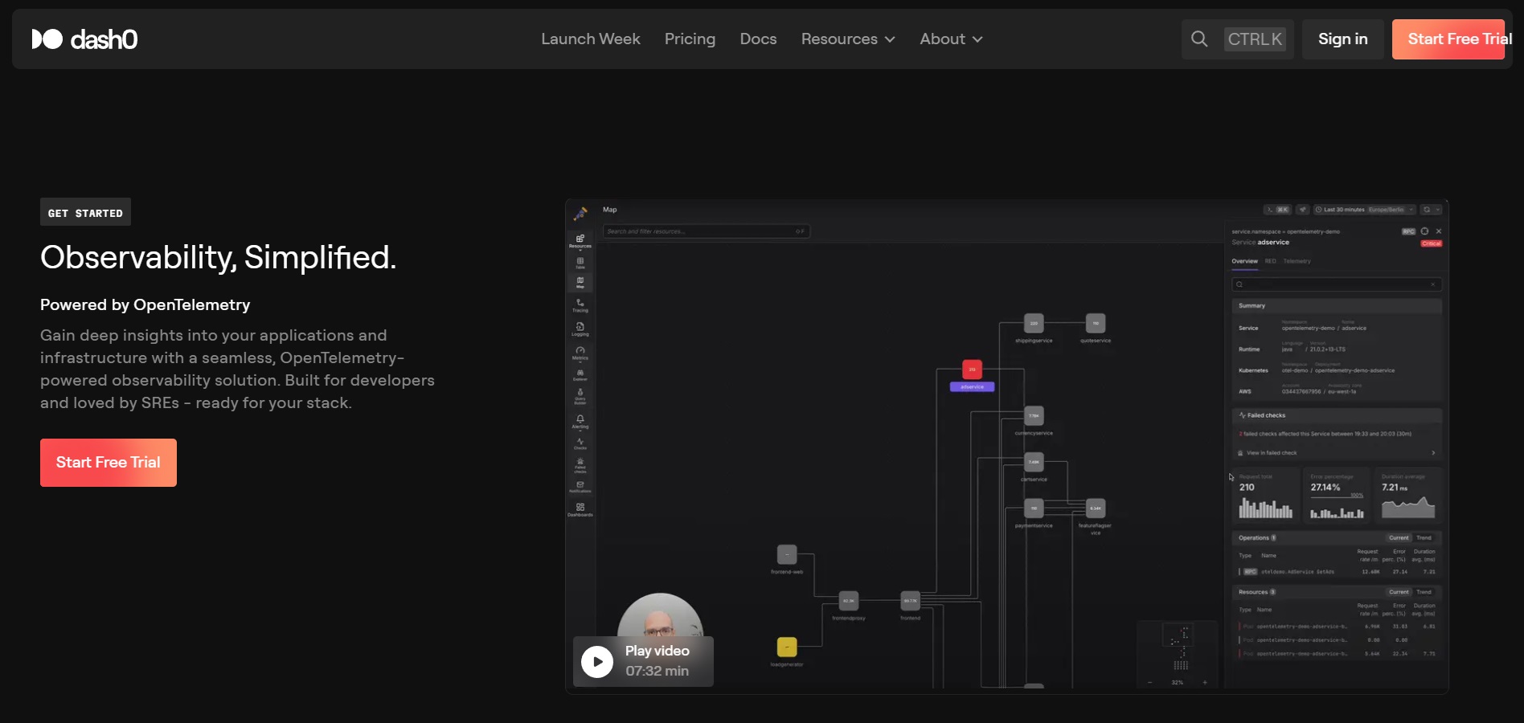Open the Metrics sidebar icon in the preview
This screenshot has width=1524, height=723.
(580, 353)
